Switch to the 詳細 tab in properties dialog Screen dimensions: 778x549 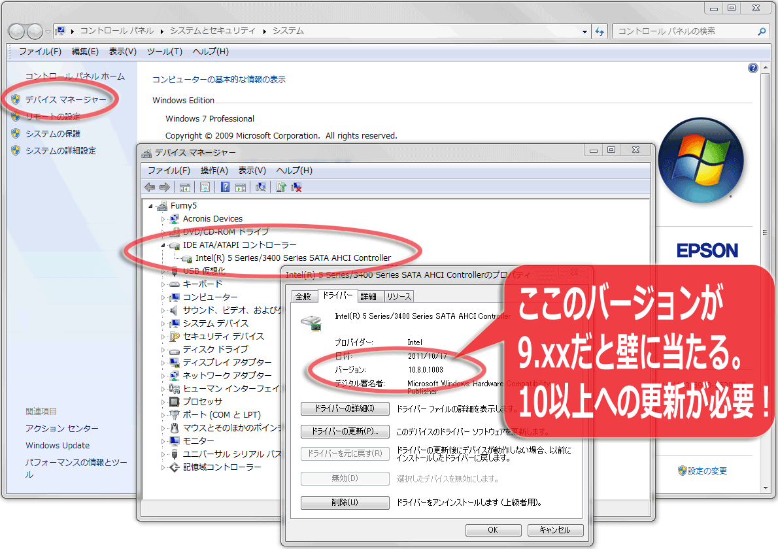(x=368, y=297)
